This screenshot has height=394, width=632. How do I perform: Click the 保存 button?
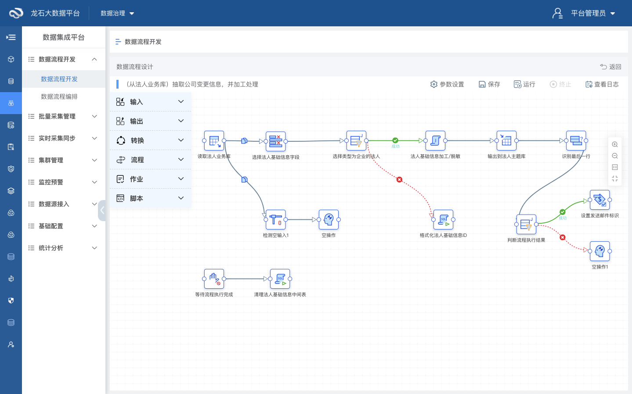tap(489, 84)
